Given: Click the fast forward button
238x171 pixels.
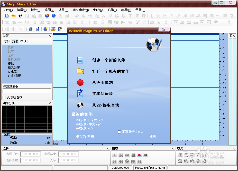Looking at the screenshot, I should [x=133, y=161].
